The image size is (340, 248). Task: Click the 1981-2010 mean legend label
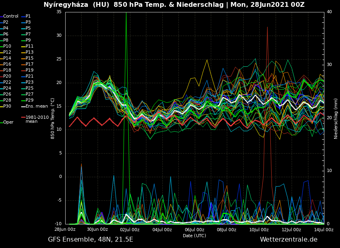pyautogui.click(x=37, y=120)
